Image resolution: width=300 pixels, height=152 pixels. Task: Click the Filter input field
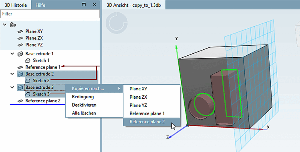[x=50, y=14]
